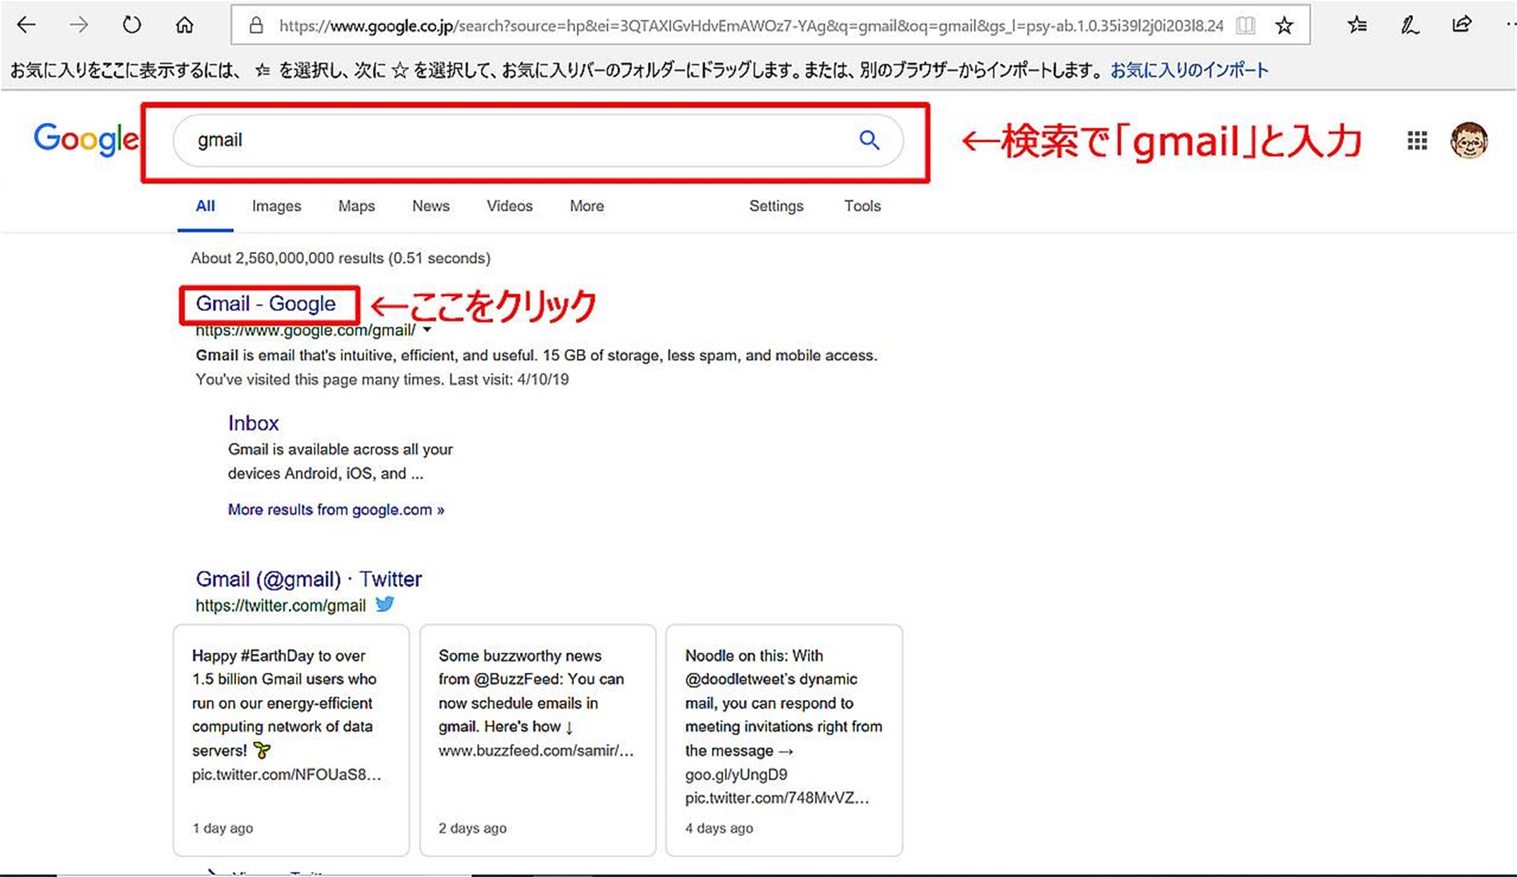Click the browser forward arrow
The height and width of the screenshot is (877, 1517).
coord(79,26)
